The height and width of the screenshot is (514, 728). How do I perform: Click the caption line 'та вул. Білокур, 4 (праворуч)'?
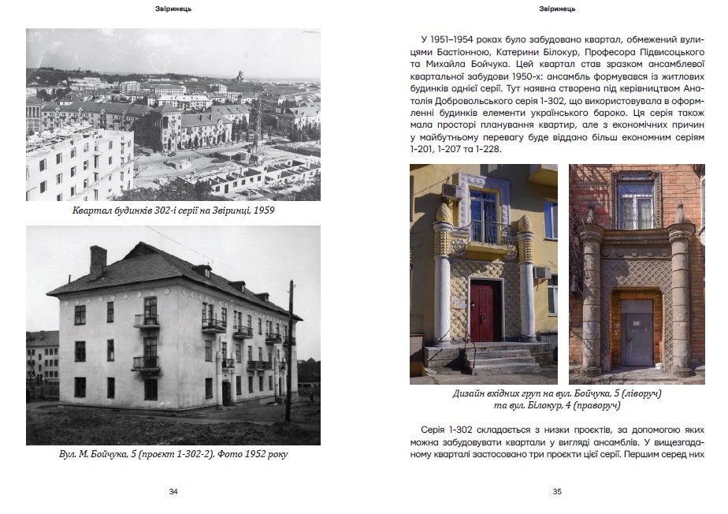(556, 405)
